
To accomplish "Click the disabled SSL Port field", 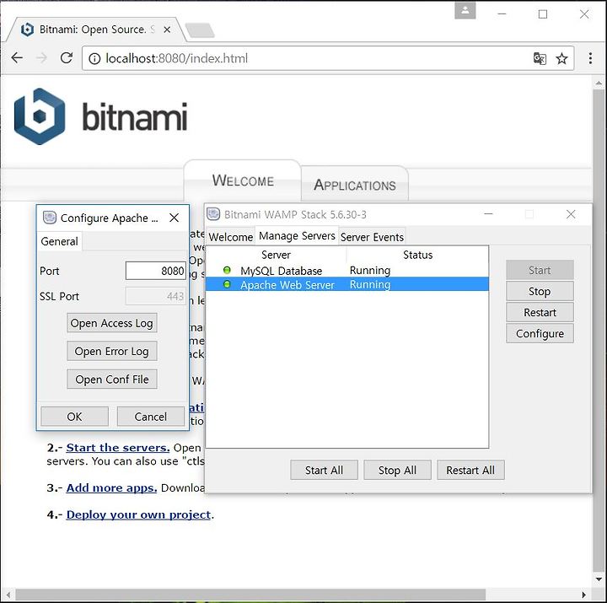I will 156,296.
